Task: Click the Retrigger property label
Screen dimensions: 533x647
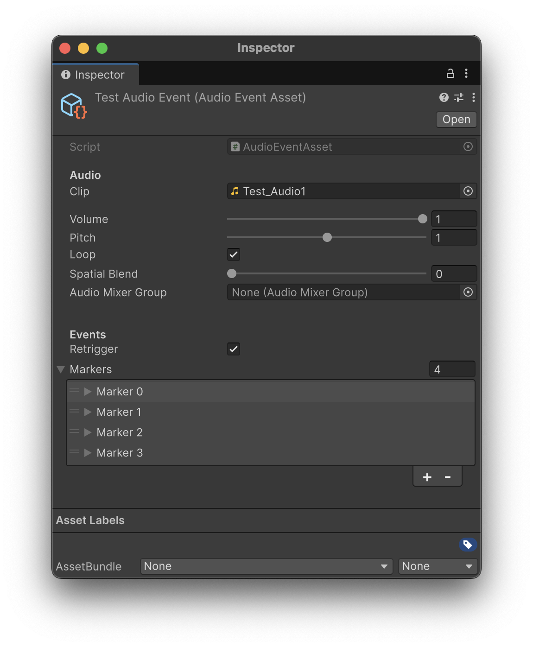Action: click(x=94, y=349)
